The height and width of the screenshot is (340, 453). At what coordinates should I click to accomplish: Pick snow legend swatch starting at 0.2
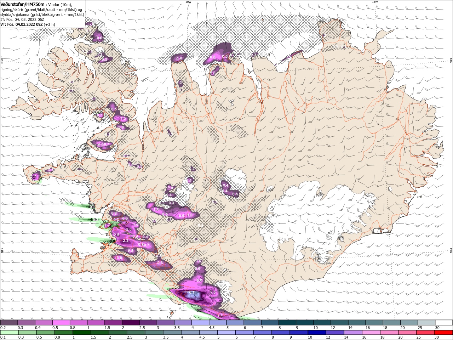9,323
